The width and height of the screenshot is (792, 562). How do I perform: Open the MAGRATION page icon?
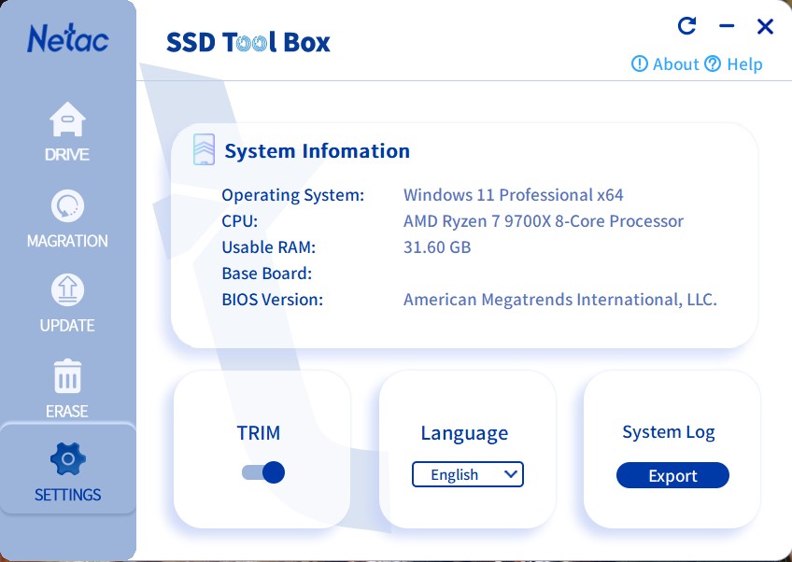[67, 205]
